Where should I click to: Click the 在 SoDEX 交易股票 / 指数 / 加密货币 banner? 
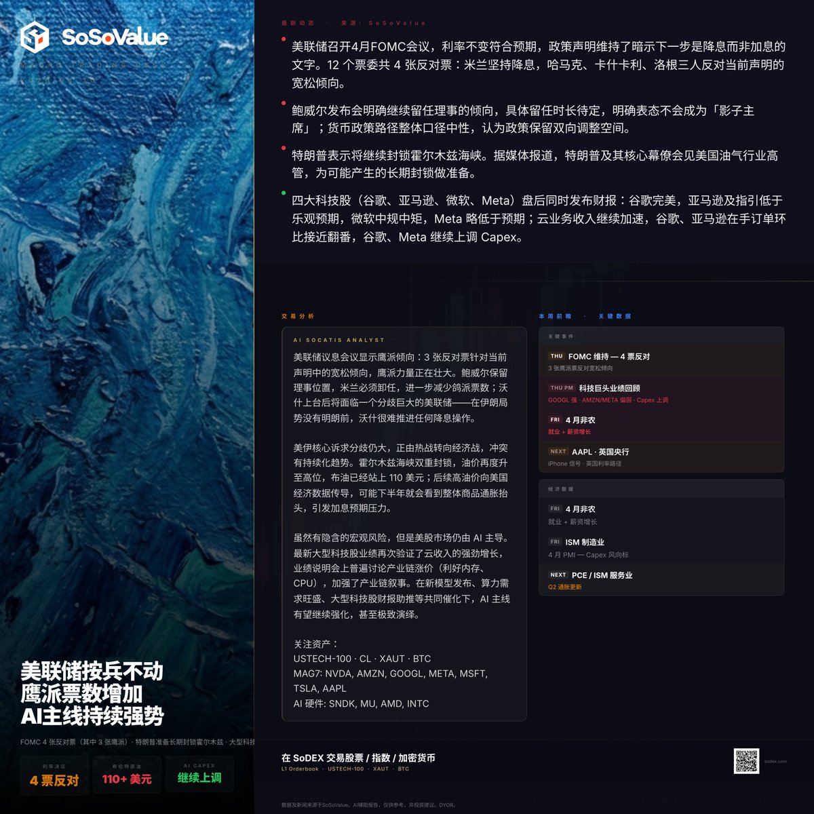click(358, 758)
